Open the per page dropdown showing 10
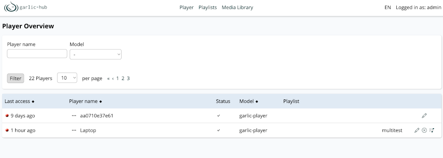This screenshot has width=443, height=158. [67, 78]
